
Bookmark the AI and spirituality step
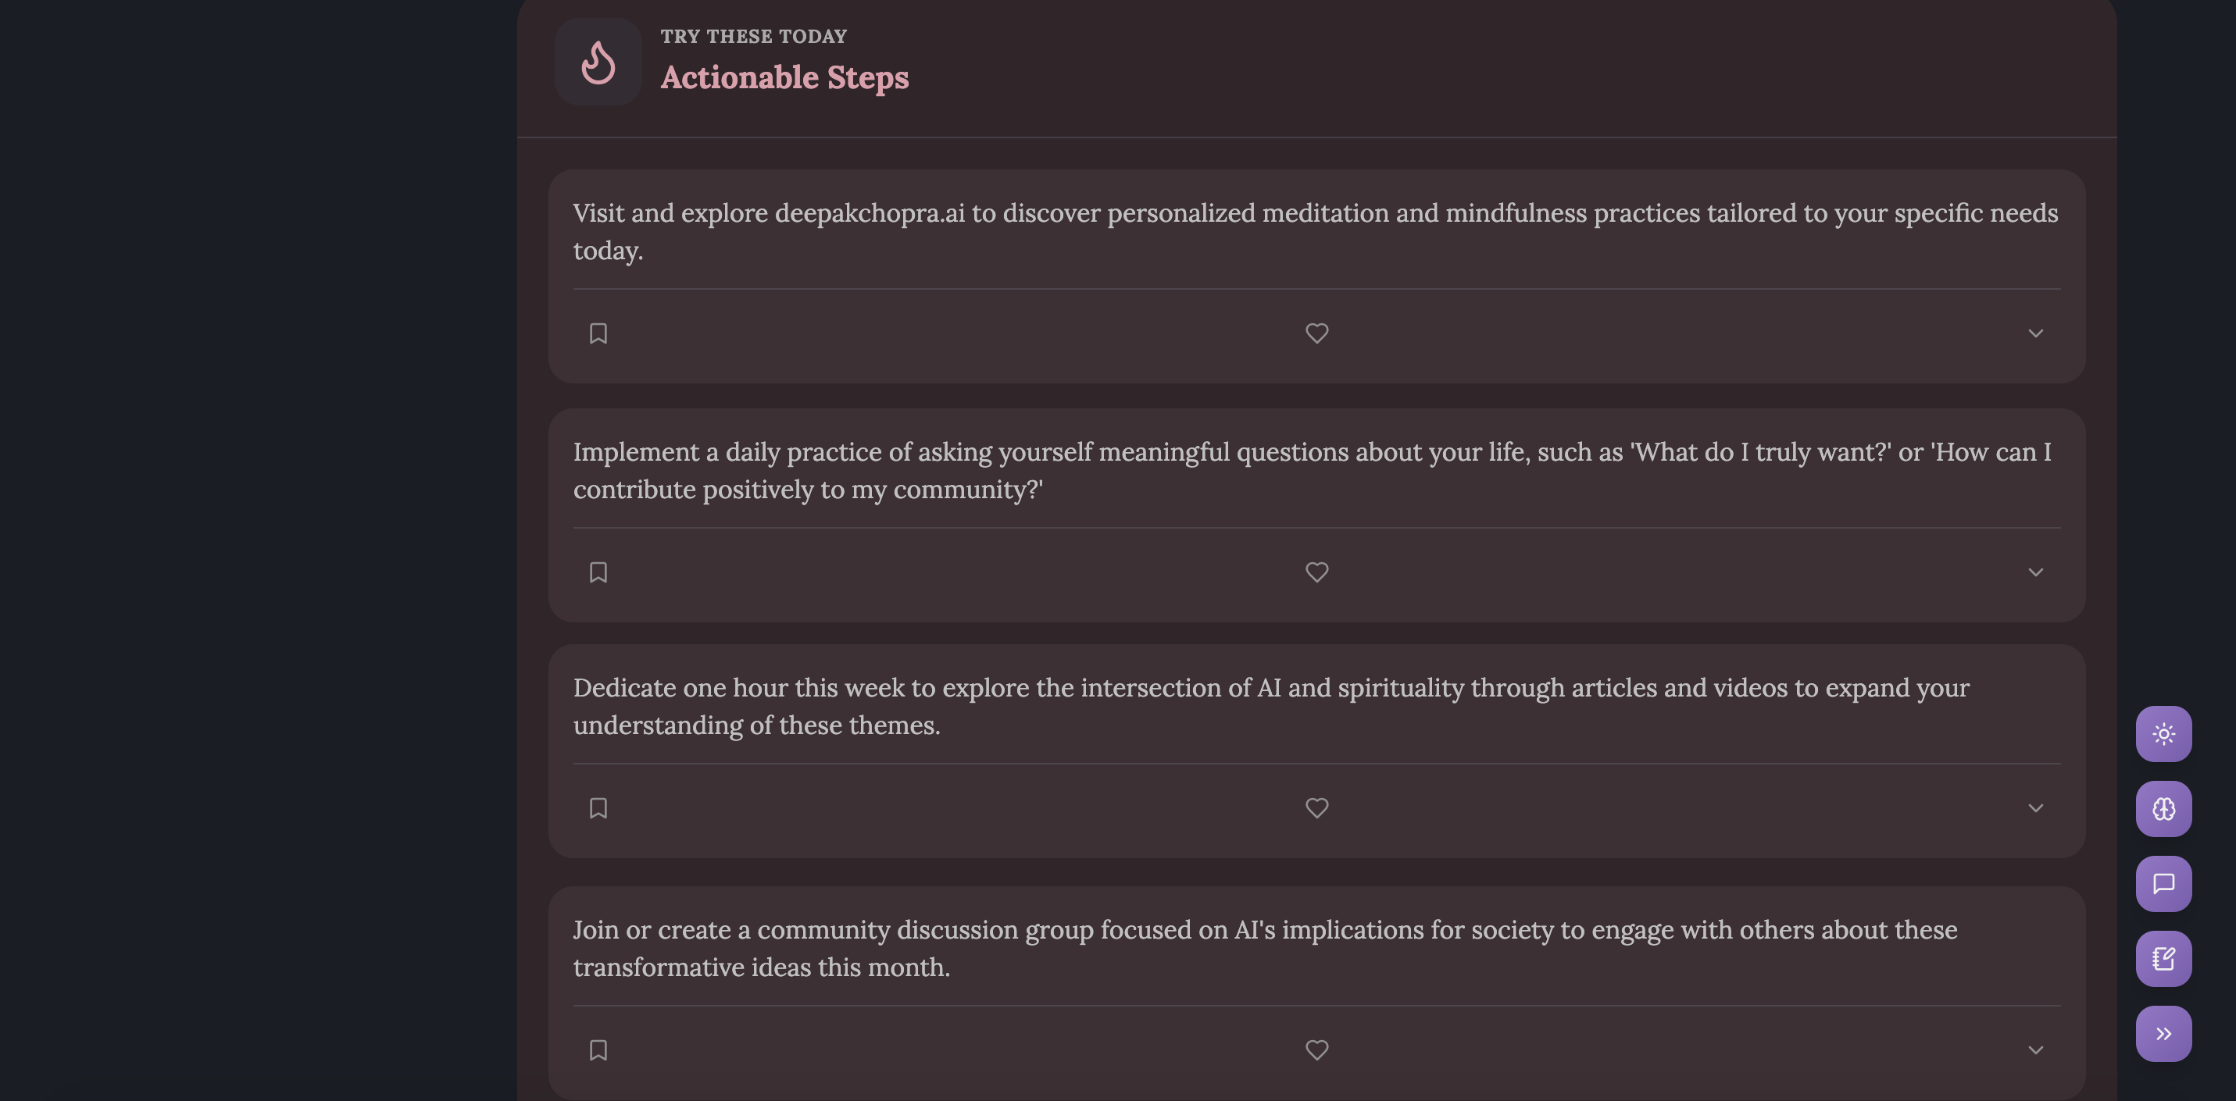[x=598, y=807]
